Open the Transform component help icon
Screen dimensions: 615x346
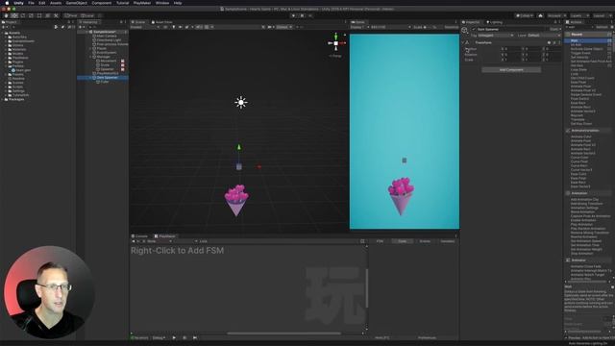(x=549, y=42)
